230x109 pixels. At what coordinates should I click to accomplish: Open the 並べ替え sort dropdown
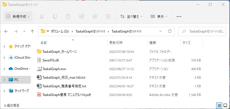tap(131, 16)
